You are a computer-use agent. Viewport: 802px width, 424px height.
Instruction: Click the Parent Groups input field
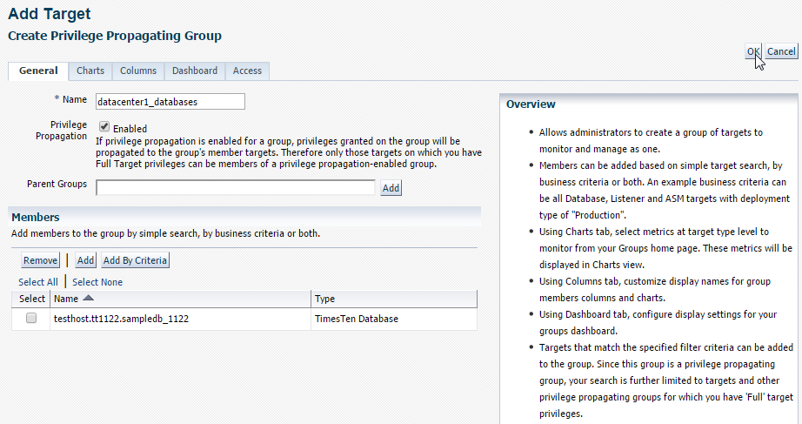[235, 188]
